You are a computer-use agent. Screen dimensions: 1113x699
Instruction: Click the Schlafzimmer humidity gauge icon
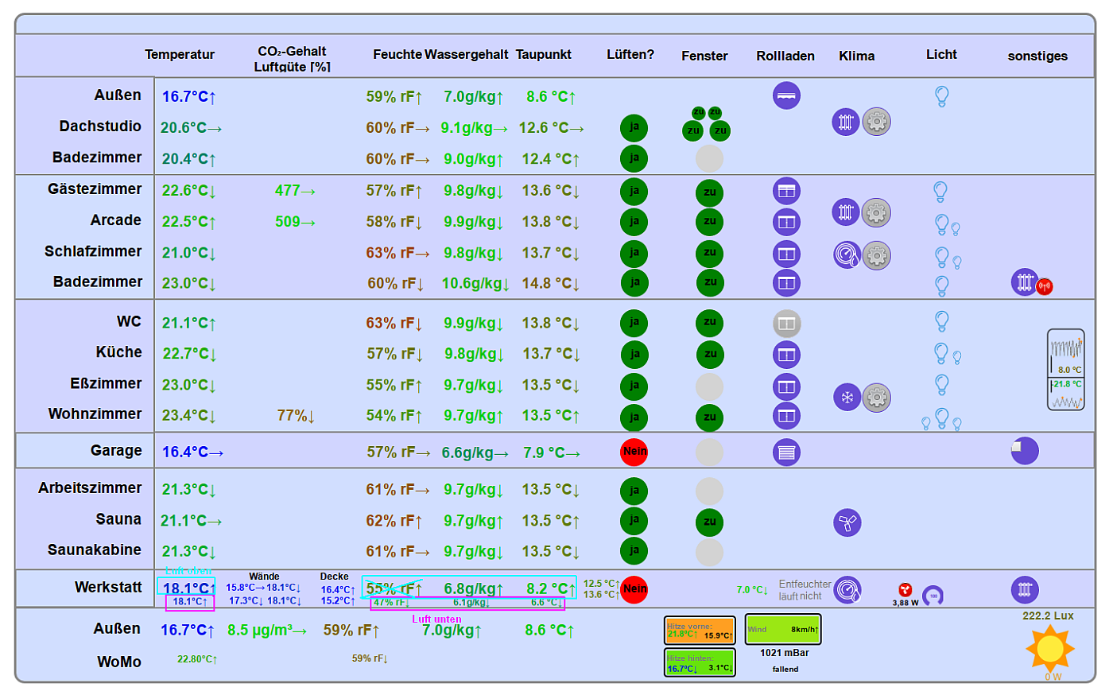(847, 255)
